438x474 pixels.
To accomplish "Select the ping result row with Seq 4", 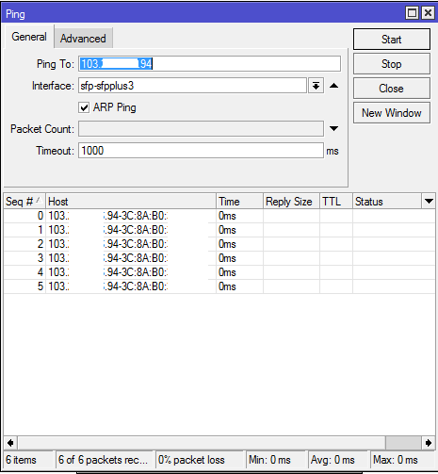I will (219, 272).
